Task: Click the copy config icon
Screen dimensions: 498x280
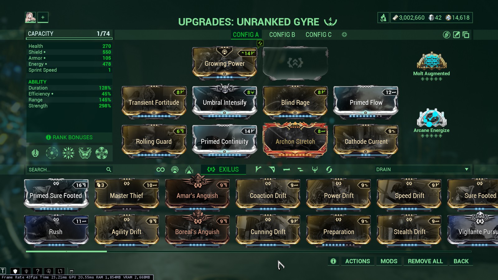Action: (x=466, y=35)
